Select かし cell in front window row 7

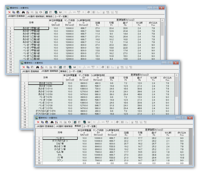pos(60,155)
